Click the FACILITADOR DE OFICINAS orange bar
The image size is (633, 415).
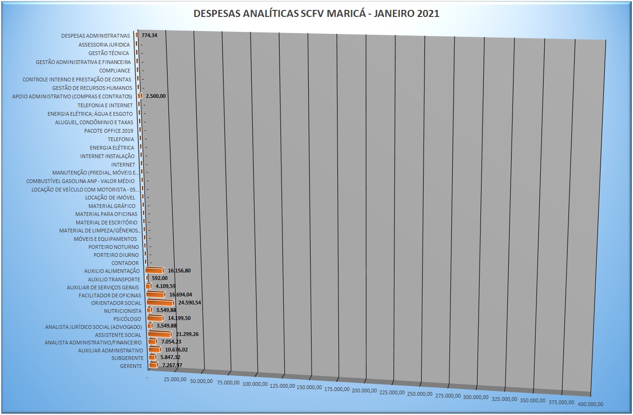(156, 294)
